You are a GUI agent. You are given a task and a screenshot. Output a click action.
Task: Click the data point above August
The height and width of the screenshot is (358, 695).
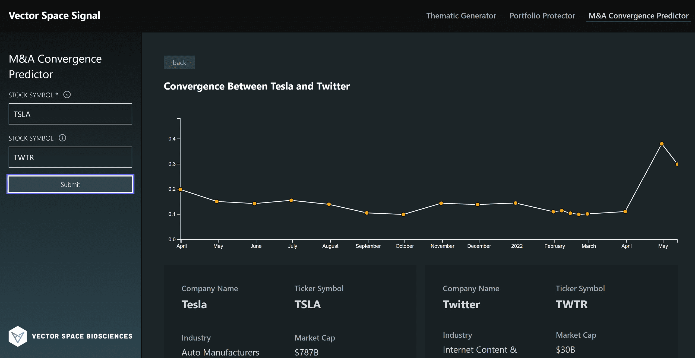[329, 204]
